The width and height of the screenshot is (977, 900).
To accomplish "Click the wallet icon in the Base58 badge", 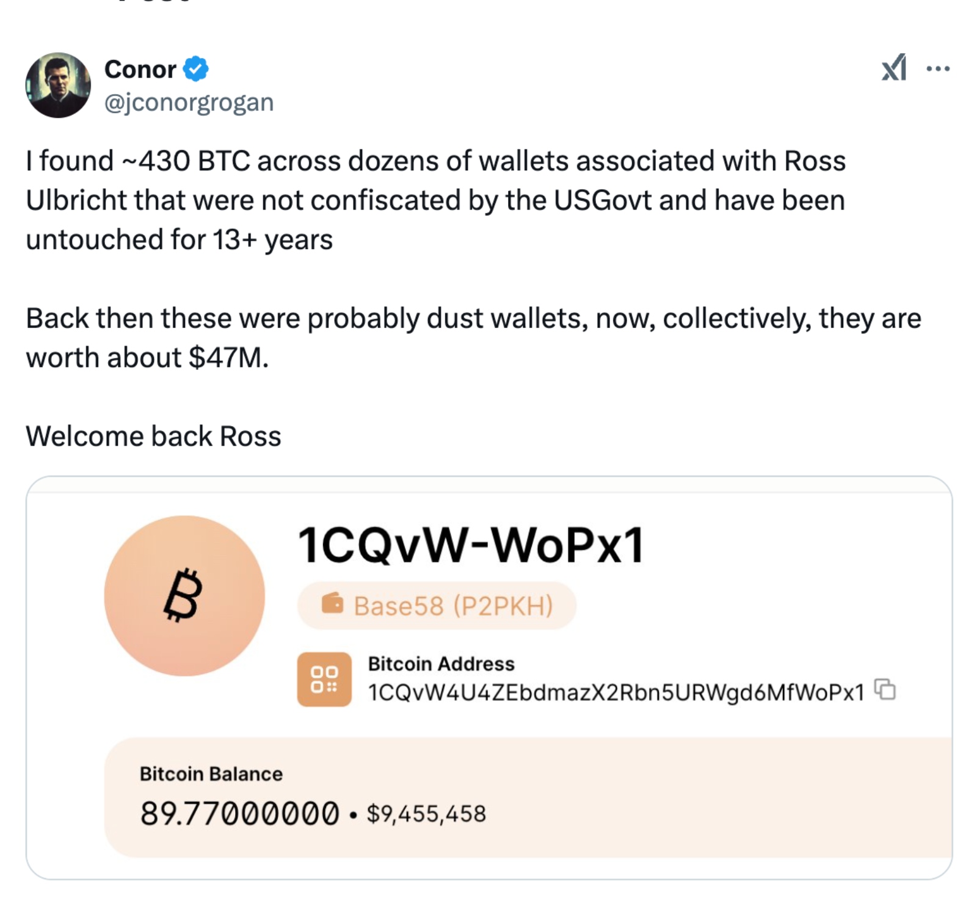I will pyautogui.click(x=332, y=603).
